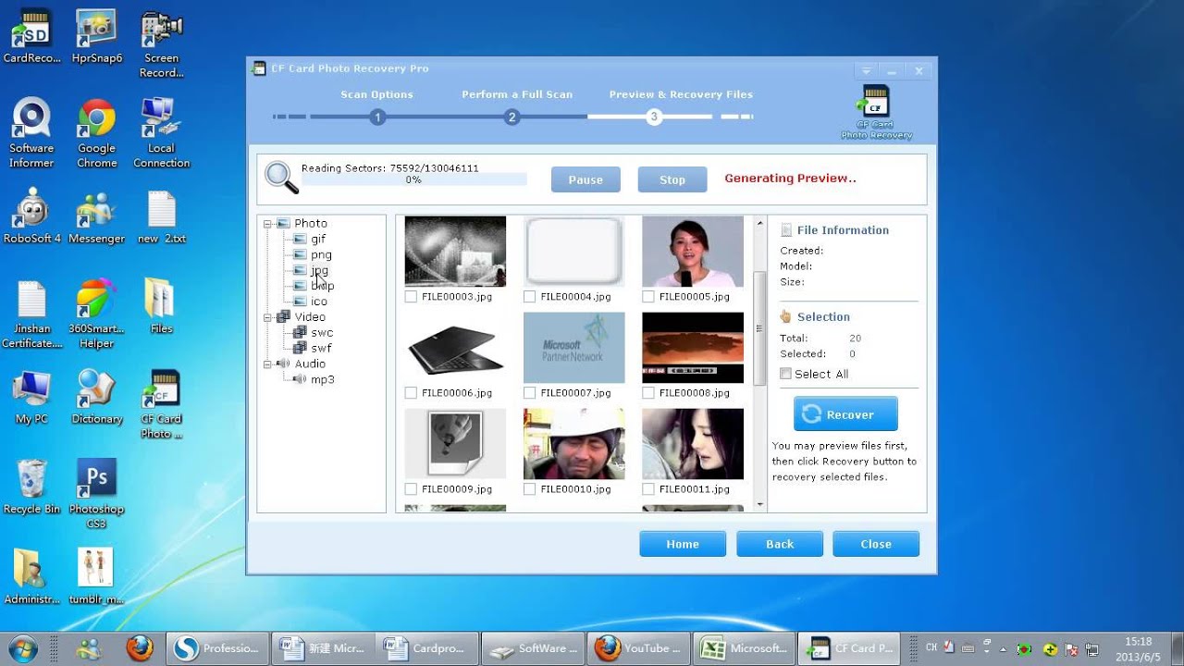1184x666 pixels.
Task: Launch the Google Chrome desktop shortcut
Action: point(96,132)
